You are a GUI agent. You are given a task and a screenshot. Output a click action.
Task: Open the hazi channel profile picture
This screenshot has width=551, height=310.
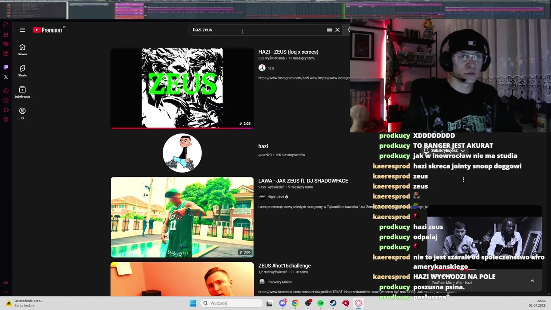tap(182, 153)
